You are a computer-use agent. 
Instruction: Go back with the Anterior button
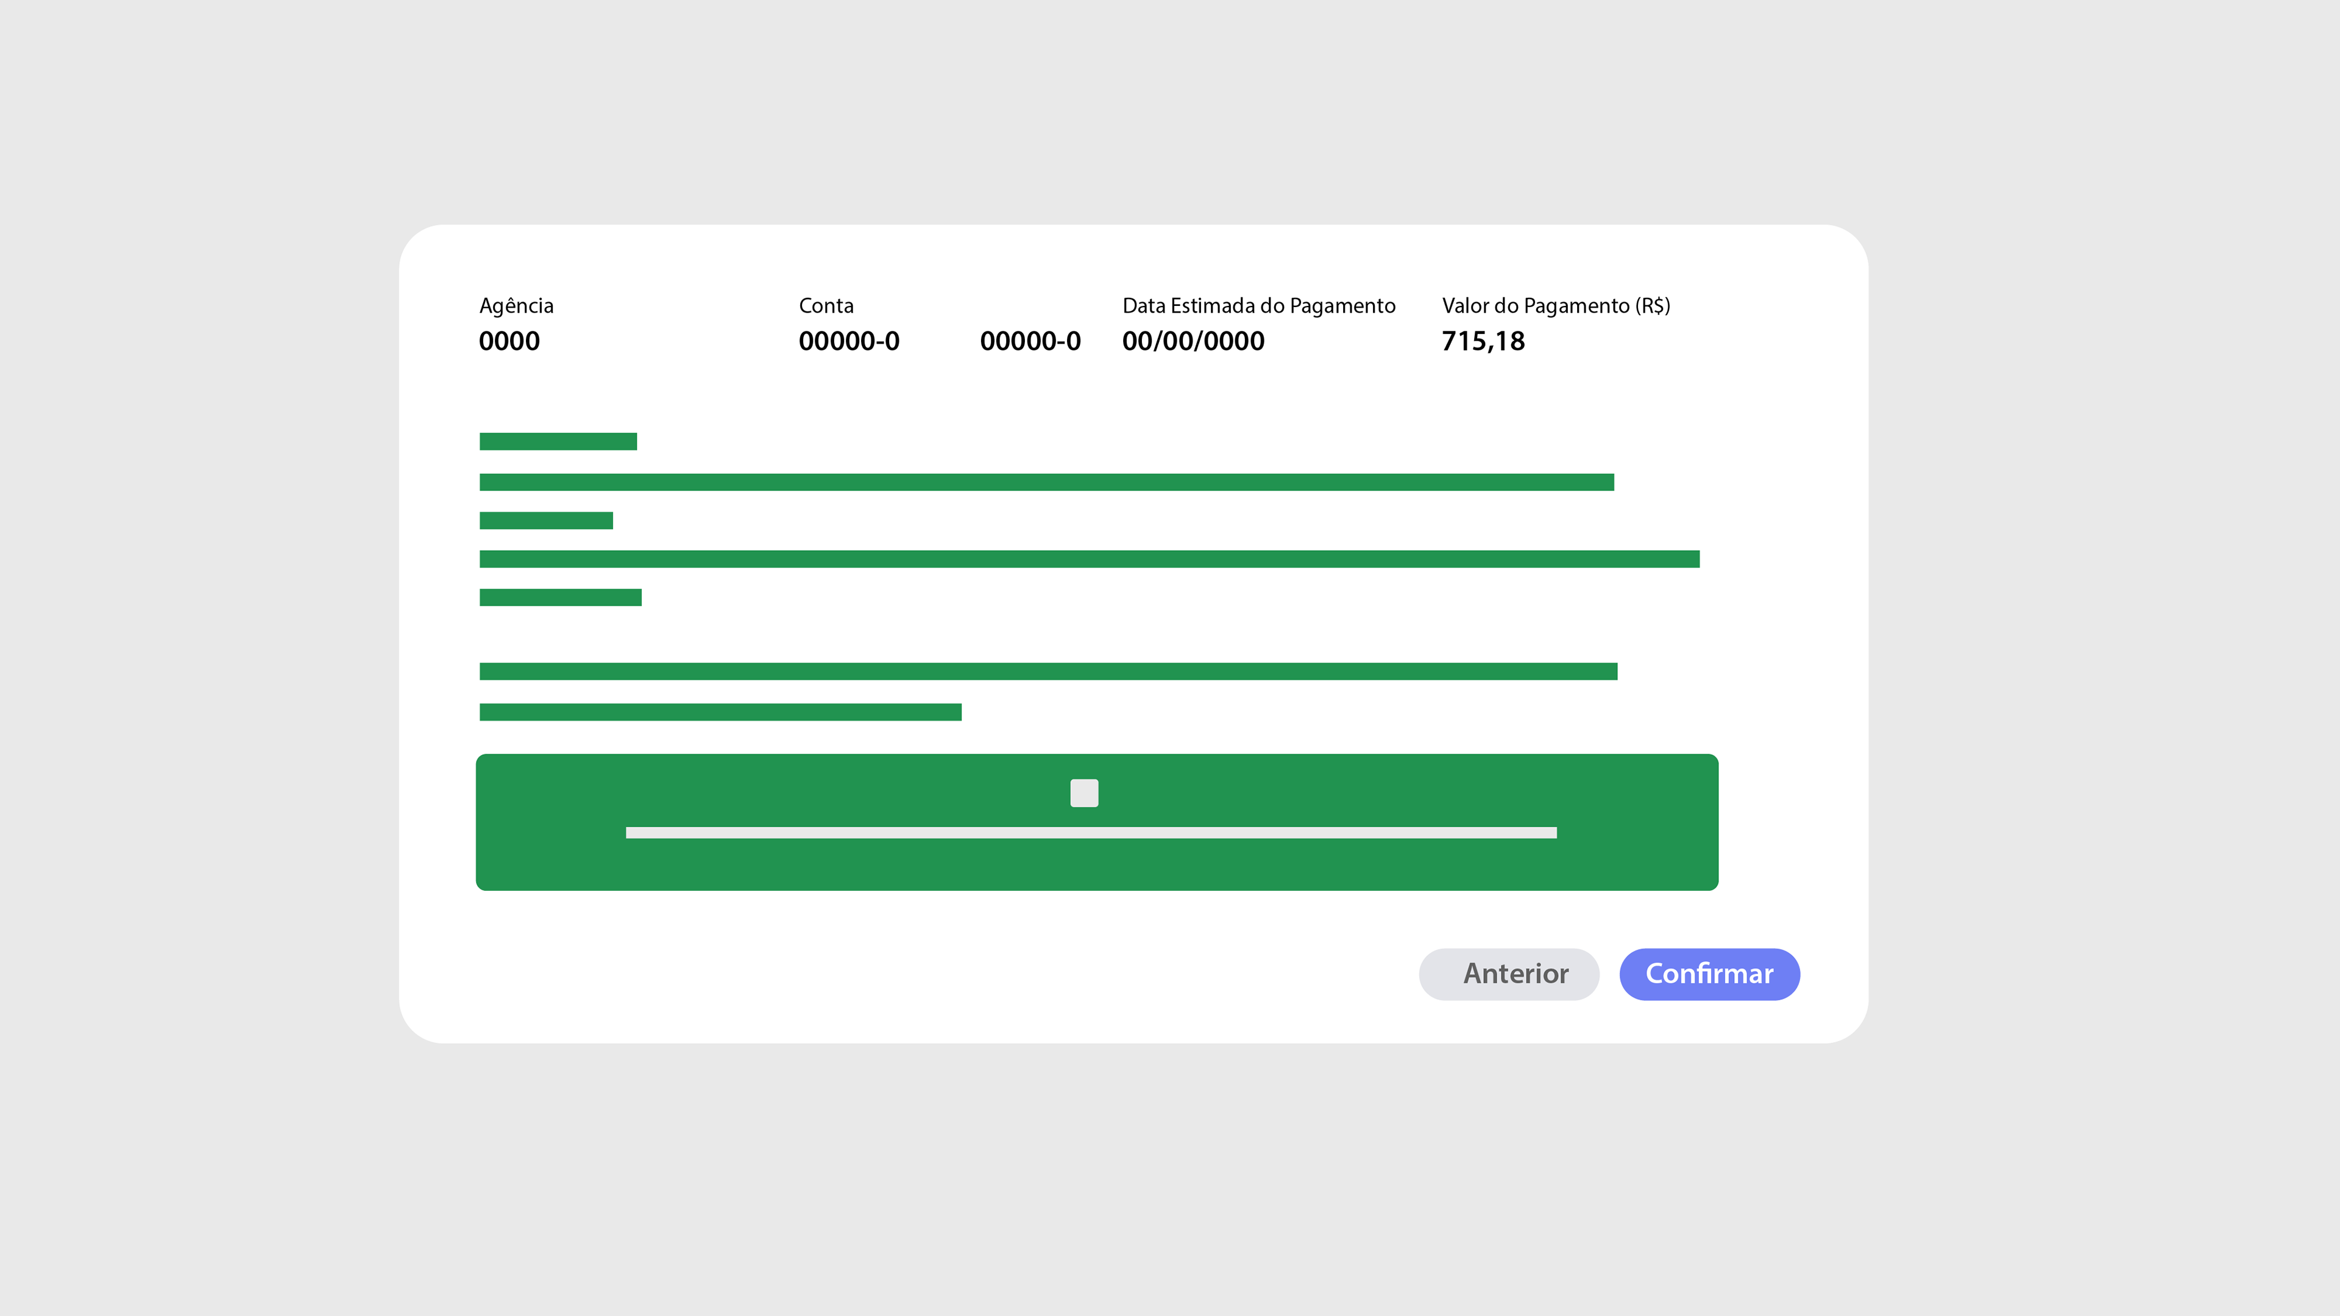tap(1509, 974)
